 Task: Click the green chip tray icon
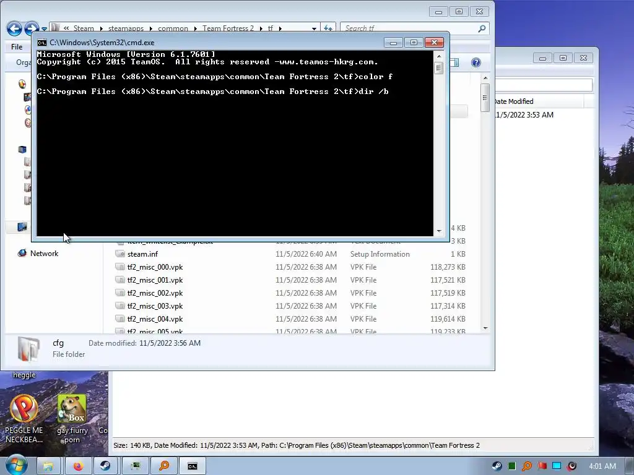(x=512, y=466)
